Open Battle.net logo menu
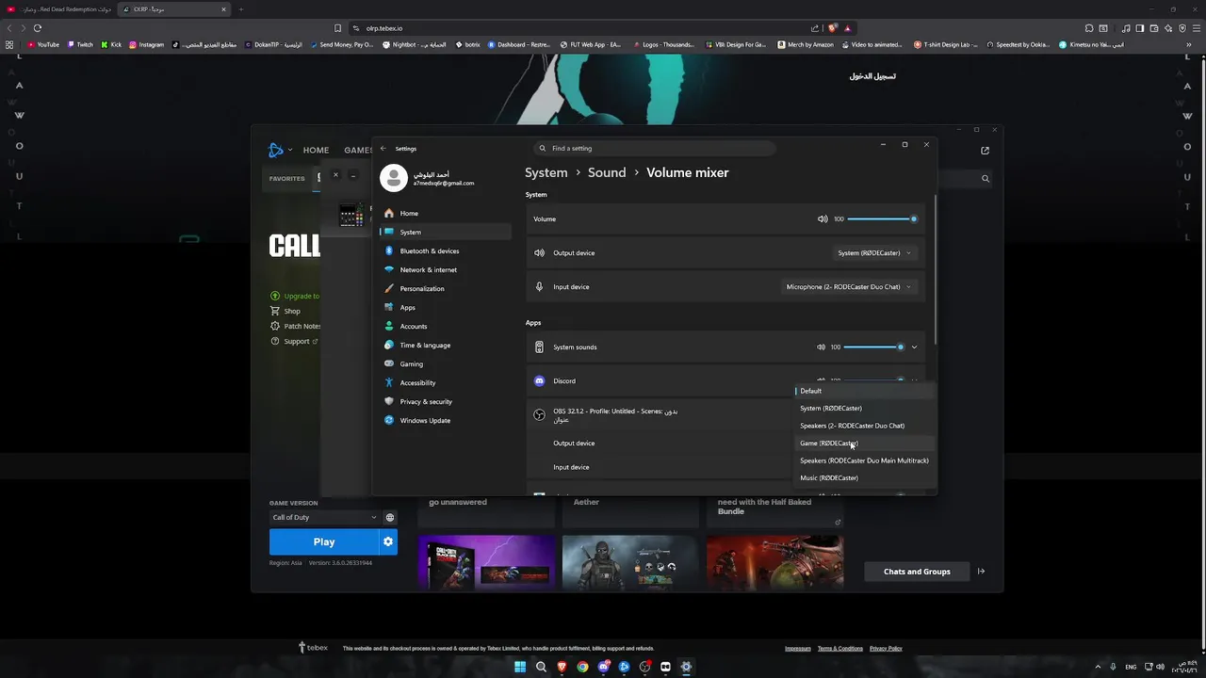1206x678 pixels. pyautogui.click(x=278, y=150)
